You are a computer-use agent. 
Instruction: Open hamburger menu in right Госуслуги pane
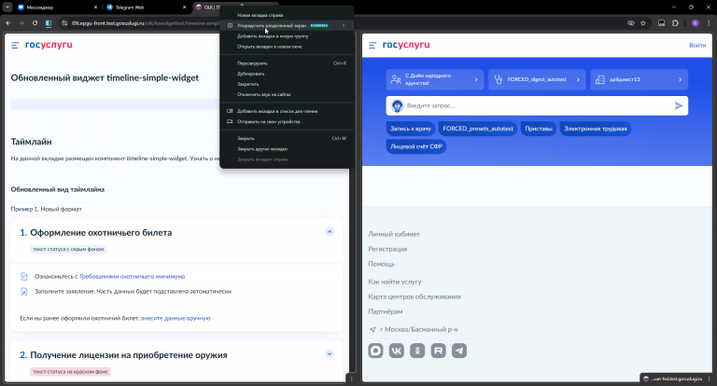[x=373, y=46]
